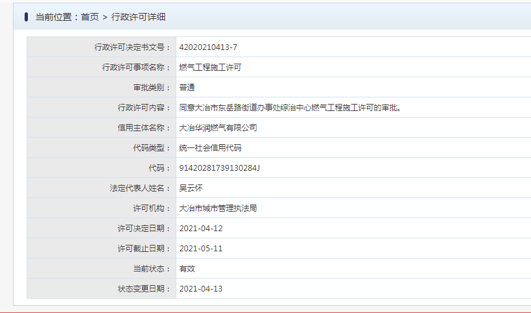531x313 pixels.
Task: Click the expiry date 2021-05-11
Action: click(x=201, y=249)
